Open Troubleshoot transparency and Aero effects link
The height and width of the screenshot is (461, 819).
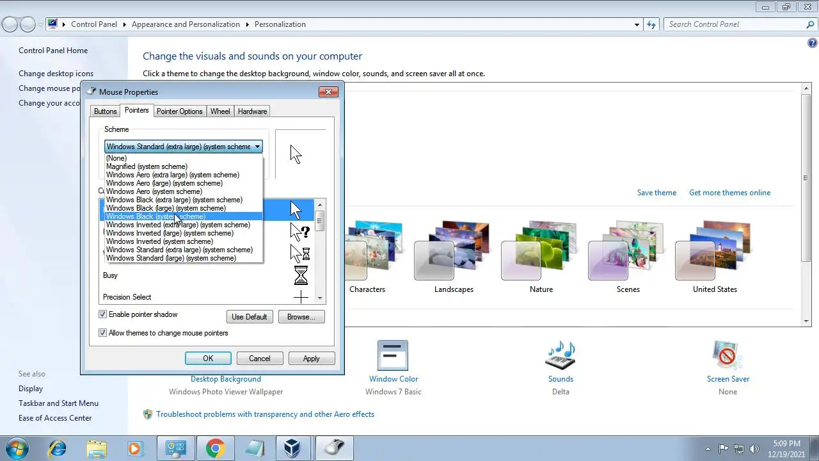click(265, 414)
